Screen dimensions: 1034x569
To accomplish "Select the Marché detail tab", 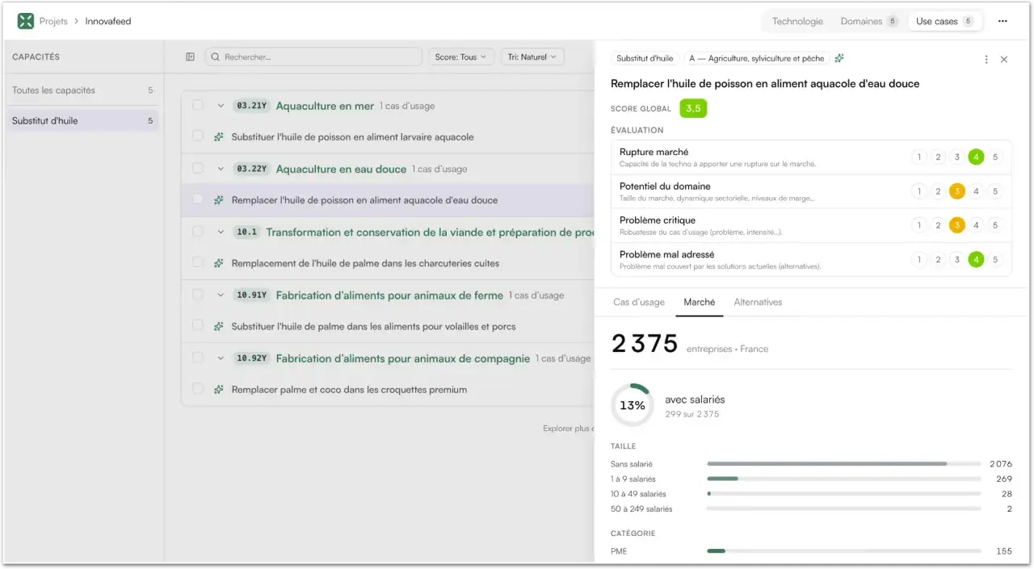I will click(x=700, y=302).
